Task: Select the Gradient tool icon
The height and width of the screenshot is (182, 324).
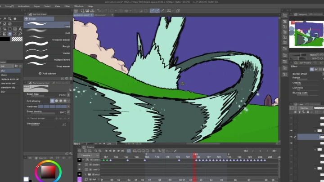Action: tap(4, 34)
